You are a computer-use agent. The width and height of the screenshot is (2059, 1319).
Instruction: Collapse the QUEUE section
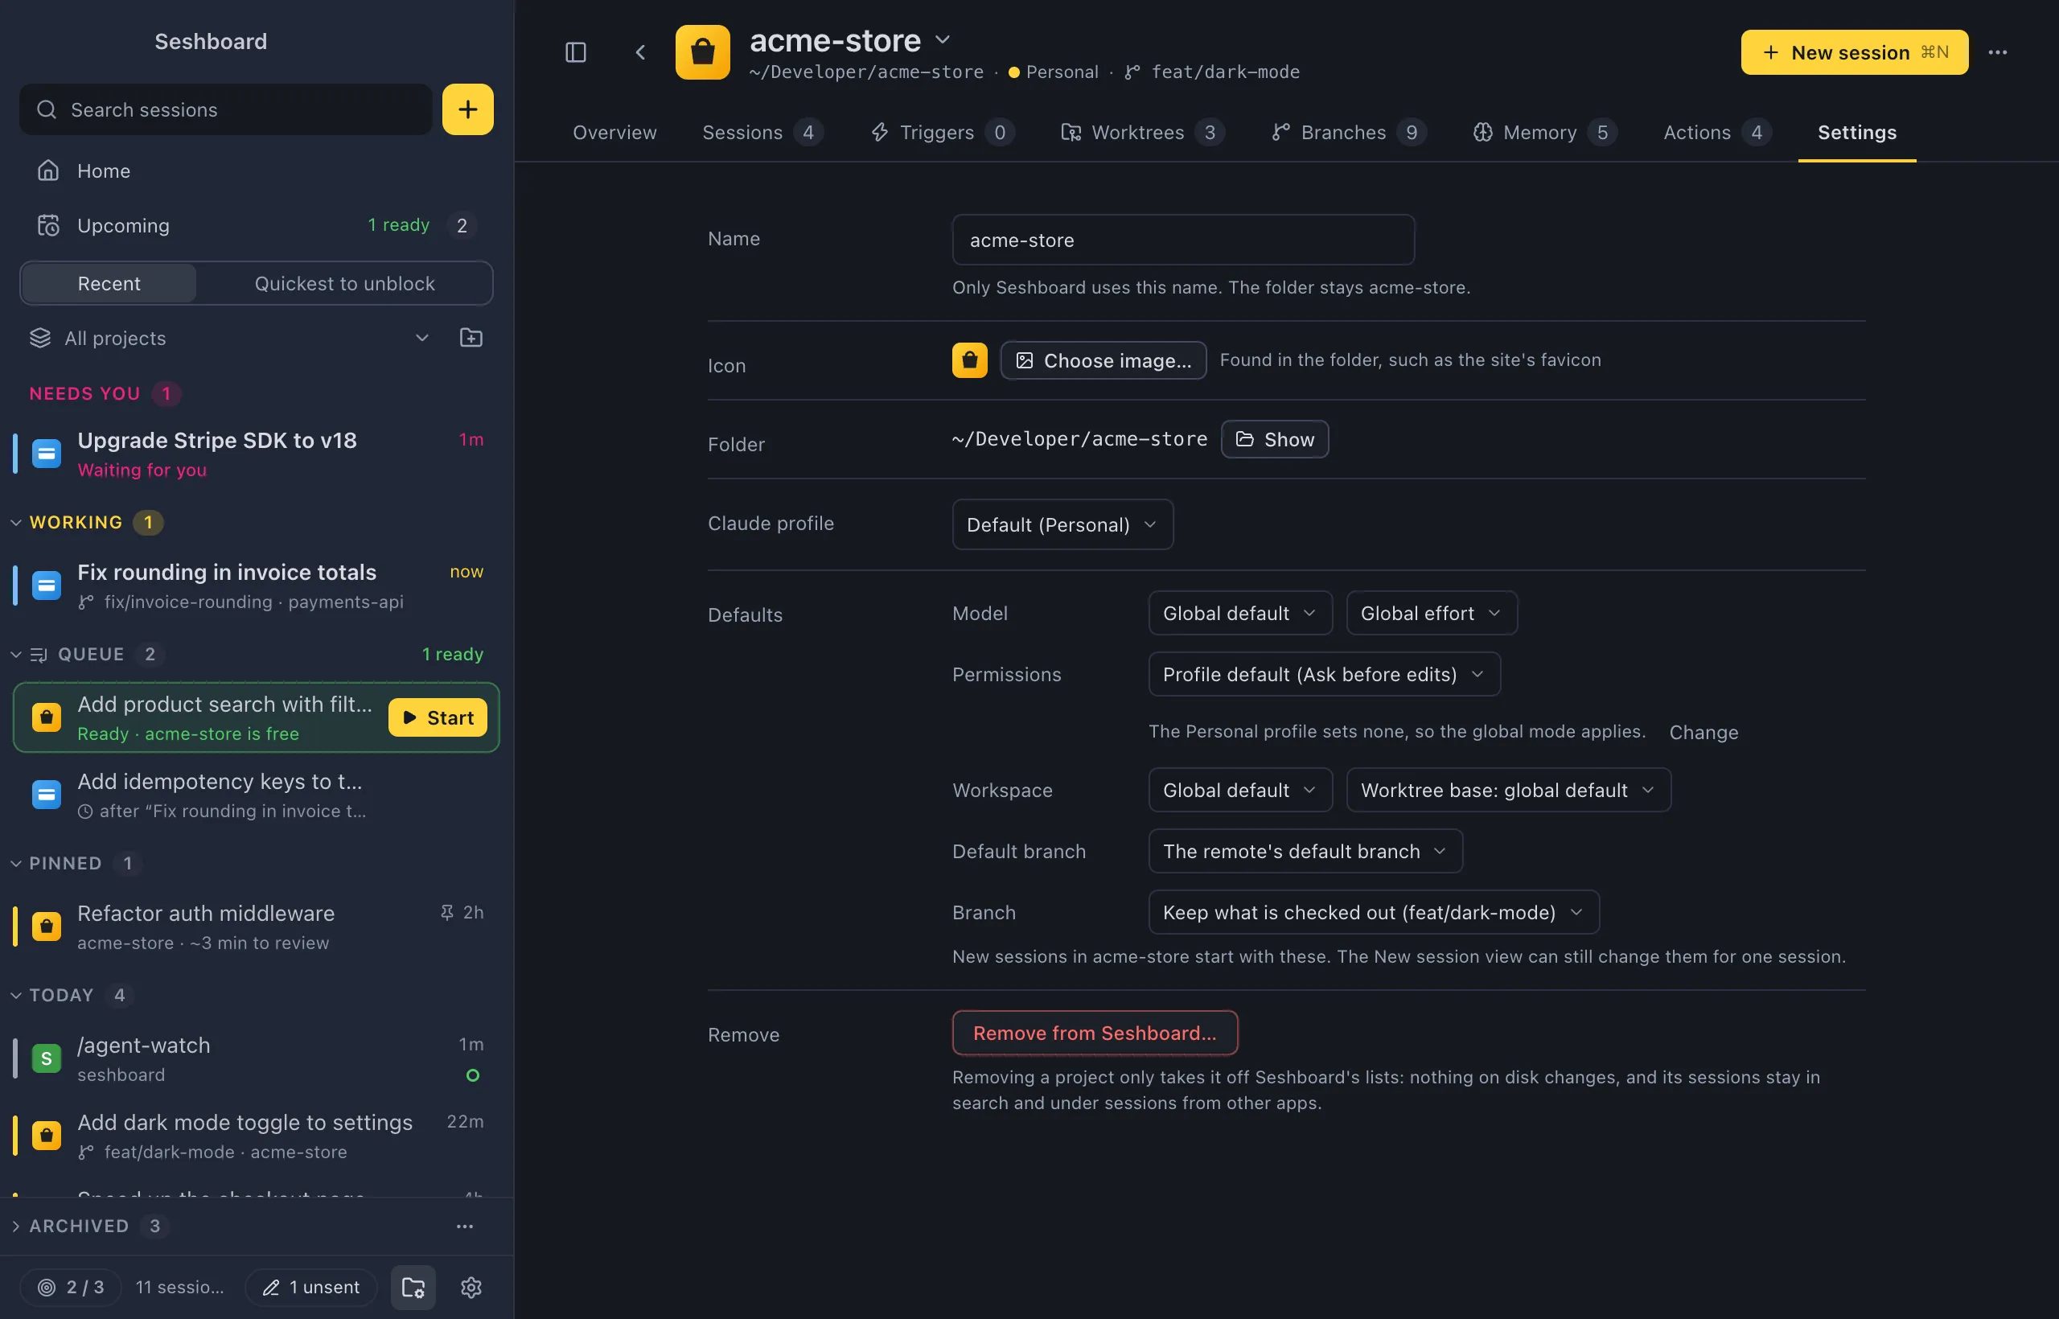tap(15, 655)
